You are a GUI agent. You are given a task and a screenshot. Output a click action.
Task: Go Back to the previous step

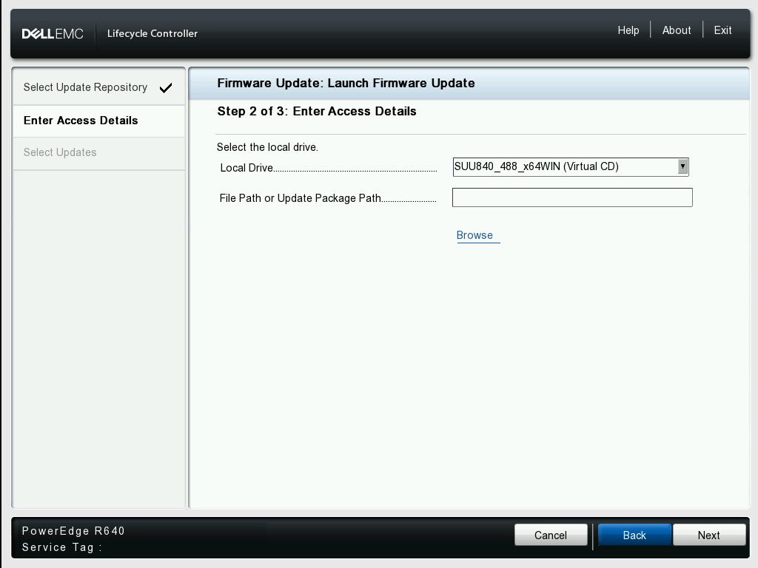[x=634, y=535]
